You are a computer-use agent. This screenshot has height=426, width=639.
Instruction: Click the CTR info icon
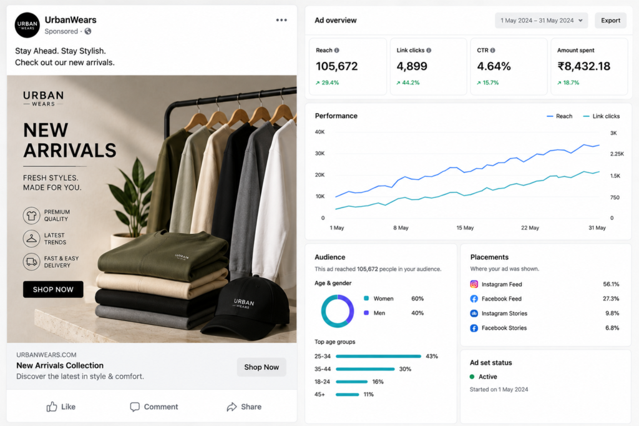[x=493, y=50]
